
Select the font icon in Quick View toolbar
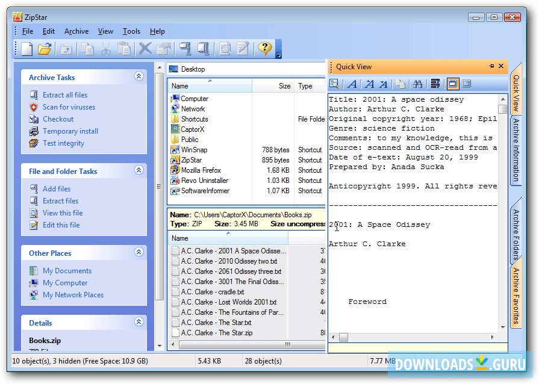click(352, 84)
